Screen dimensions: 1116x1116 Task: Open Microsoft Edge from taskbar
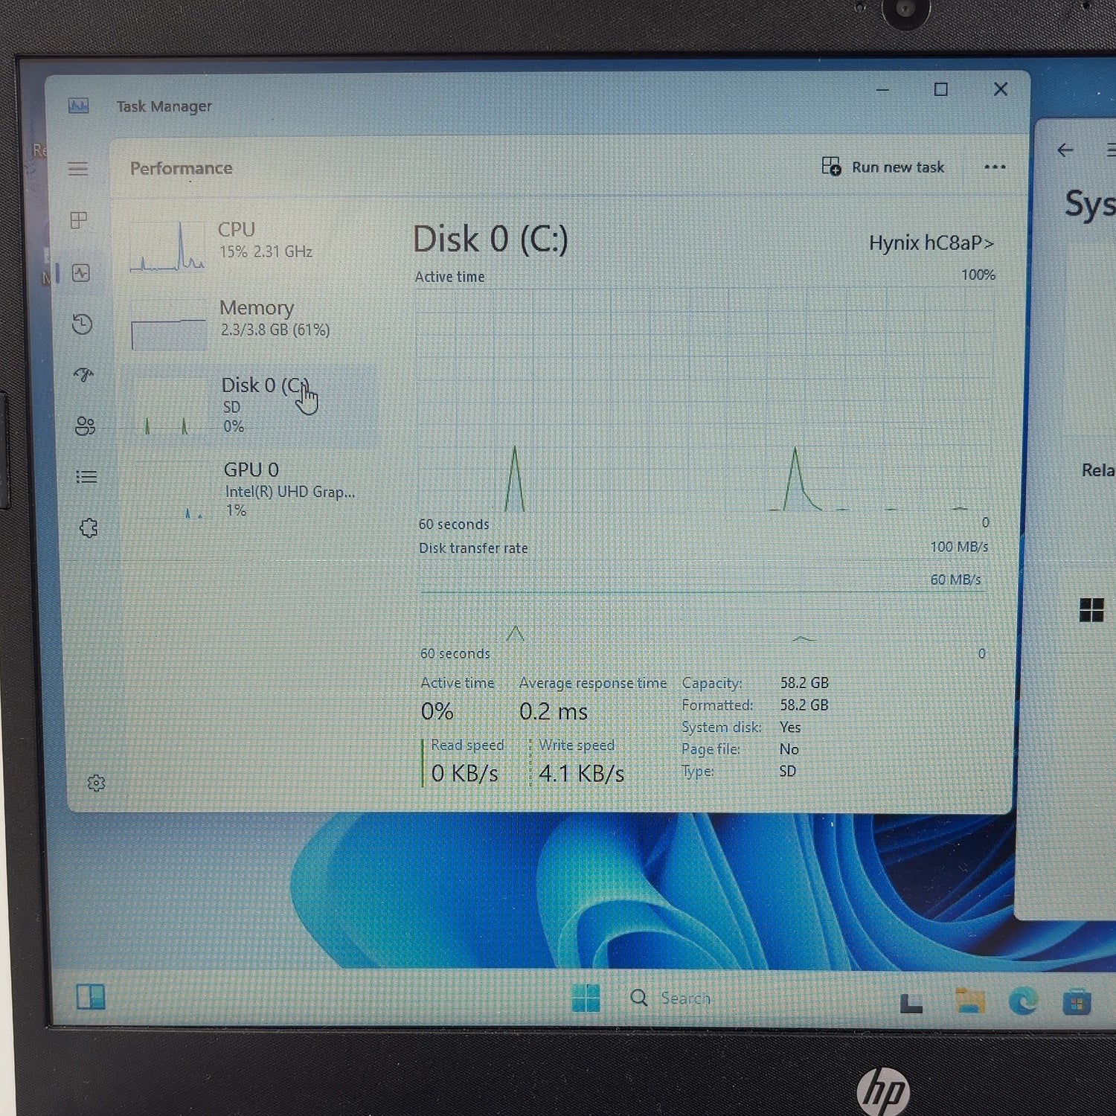pyautogui.click(x=1024, y=1001)
